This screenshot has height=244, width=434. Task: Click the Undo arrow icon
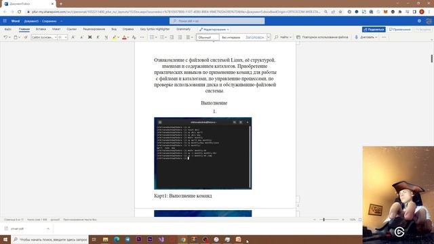[5, 37]
